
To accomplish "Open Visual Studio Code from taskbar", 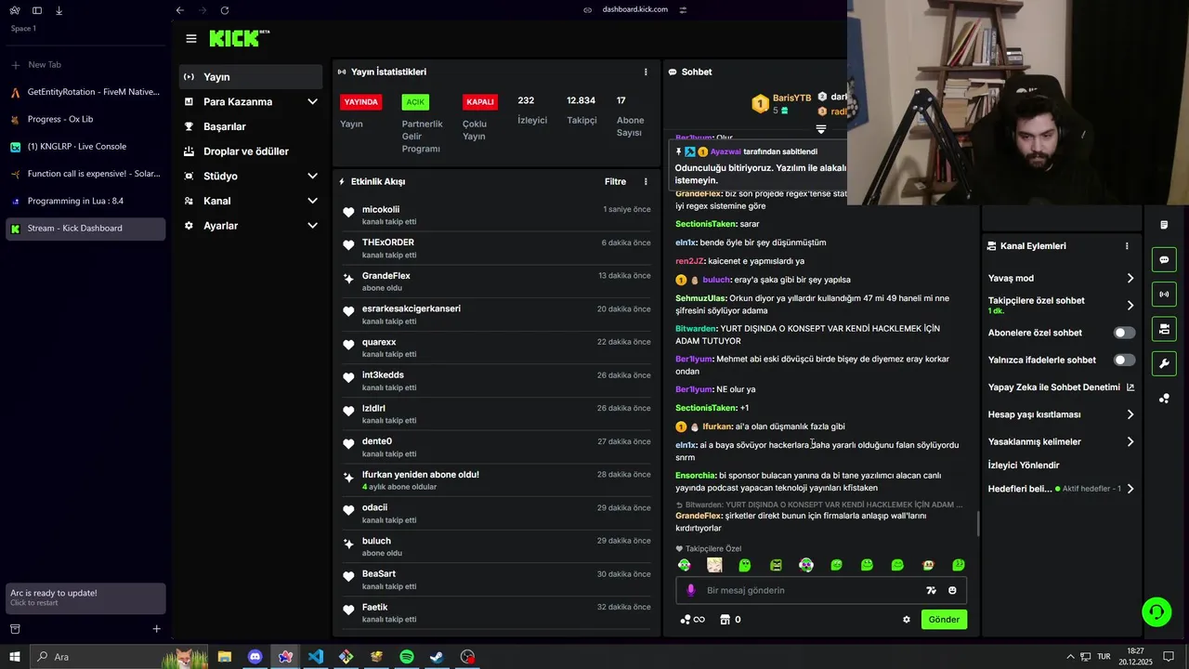I will point(316,657).
